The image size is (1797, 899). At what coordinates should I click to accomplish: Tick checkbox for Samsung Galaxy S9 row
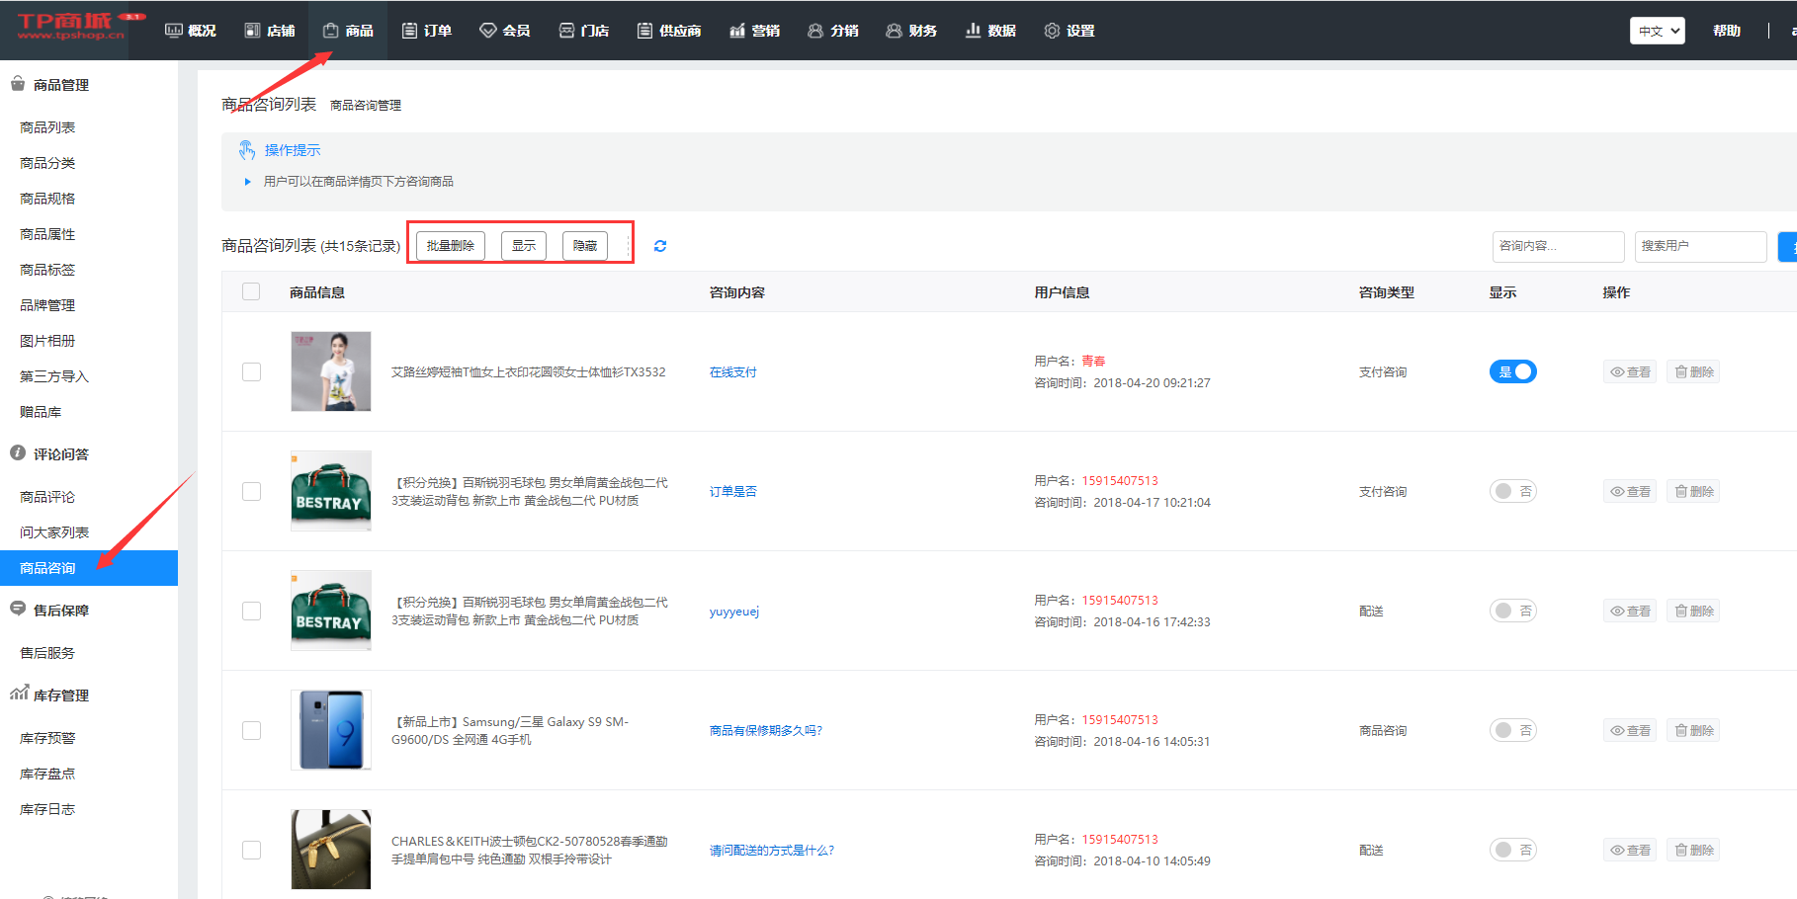coord(252,731)
